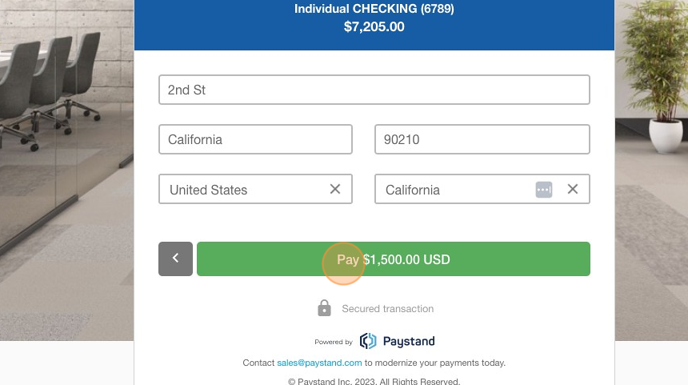Open the sales@paystand.com email link

(x=319, y=363)
